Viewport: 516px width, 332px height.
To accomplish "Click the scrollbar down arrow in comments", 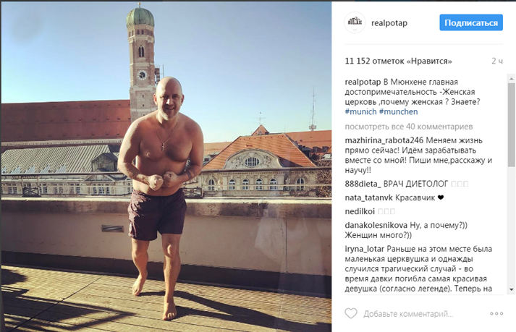I will (x=512, y=289).
